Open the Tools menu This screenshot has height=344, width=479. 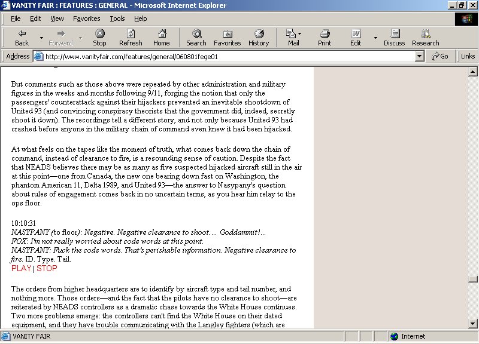tap(117, 19)
